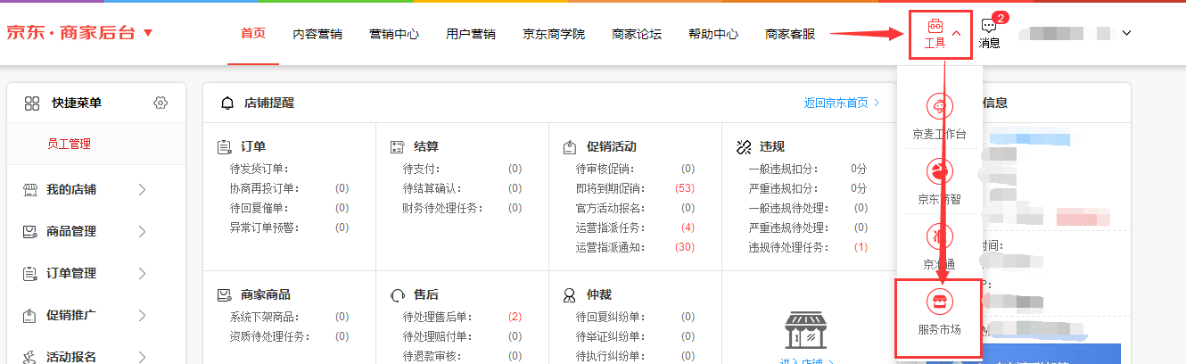Screen dimensions: 1186x364
Task: Click the 财务待处理任务 row
Action: 462,208
